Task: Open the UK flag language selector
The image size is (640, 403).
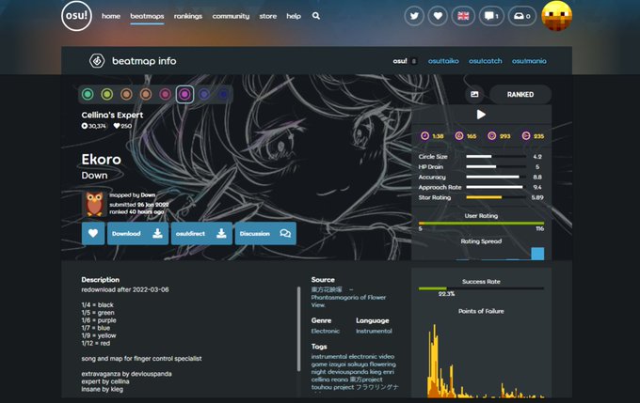Action: tap(463, 16)
